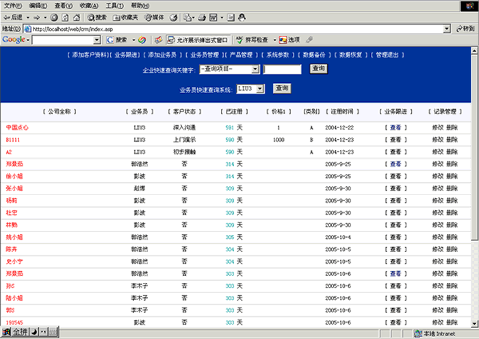Screen dimensions: 479x339
Task: Stop page loading icon
Action: pos(54,17)
